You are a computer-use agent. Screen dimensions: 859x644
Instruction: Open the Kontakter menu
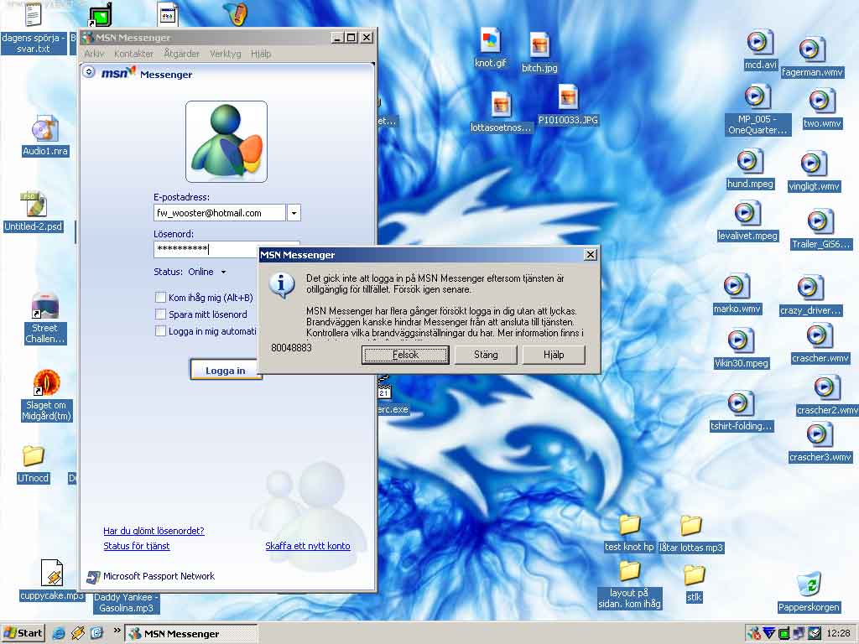click(x=133, y=54)
